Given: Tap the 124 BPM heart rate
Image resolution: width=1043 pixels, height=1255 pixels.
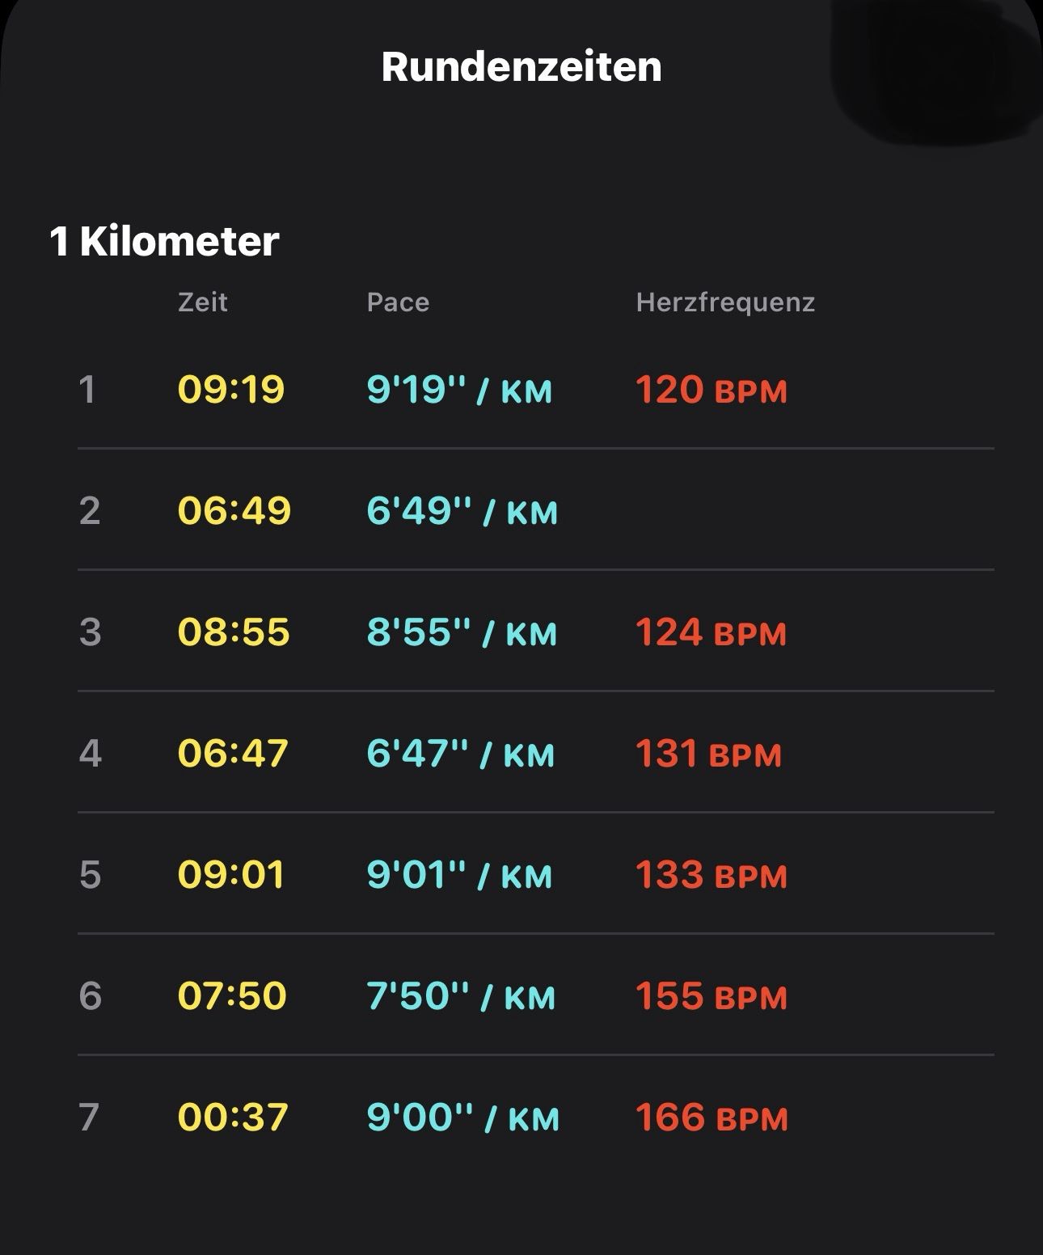Looking at the screenshot, I should coord(712,632).
